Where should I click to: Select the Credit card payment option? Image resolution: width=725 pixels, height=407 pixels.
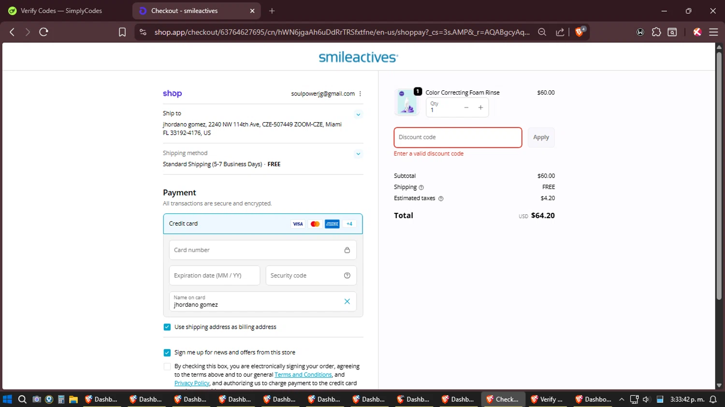click(x=263, y=224)
